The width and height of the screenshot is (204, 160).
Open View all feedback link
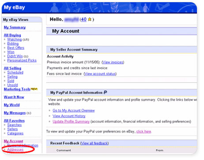pos(94,143)
